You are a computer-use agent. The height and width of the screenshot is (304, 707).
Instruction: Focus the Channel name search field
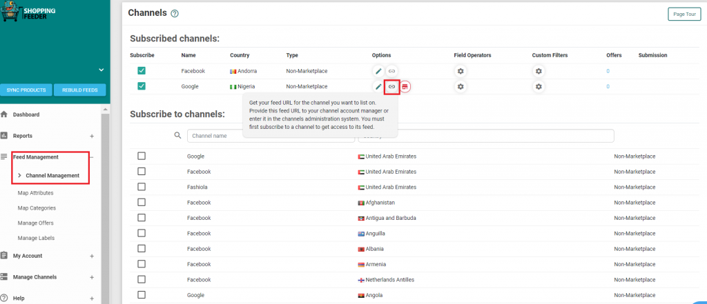click(271, 136)
